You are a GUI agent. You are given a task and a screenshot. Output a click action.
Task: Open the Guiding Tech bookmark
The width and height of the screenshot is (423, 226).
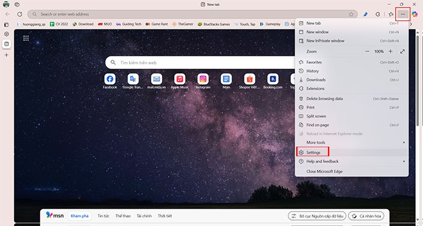coord(129,24)
